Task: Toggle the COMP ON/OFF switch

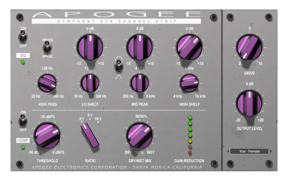Action: point(23,121)
